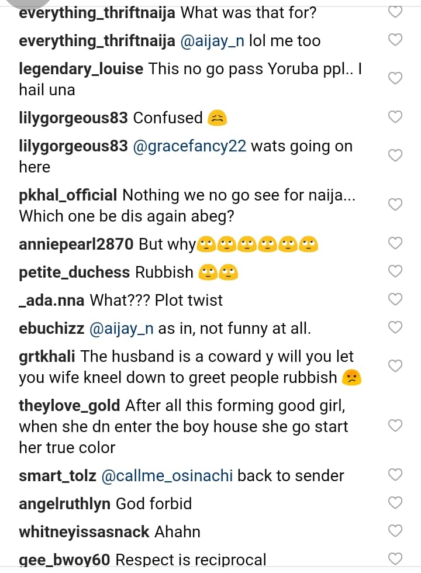Like ebuchizz's not funny comment
Image resolution: width=421 pixels, height=573 pixels.
click(x=396, y=327)
